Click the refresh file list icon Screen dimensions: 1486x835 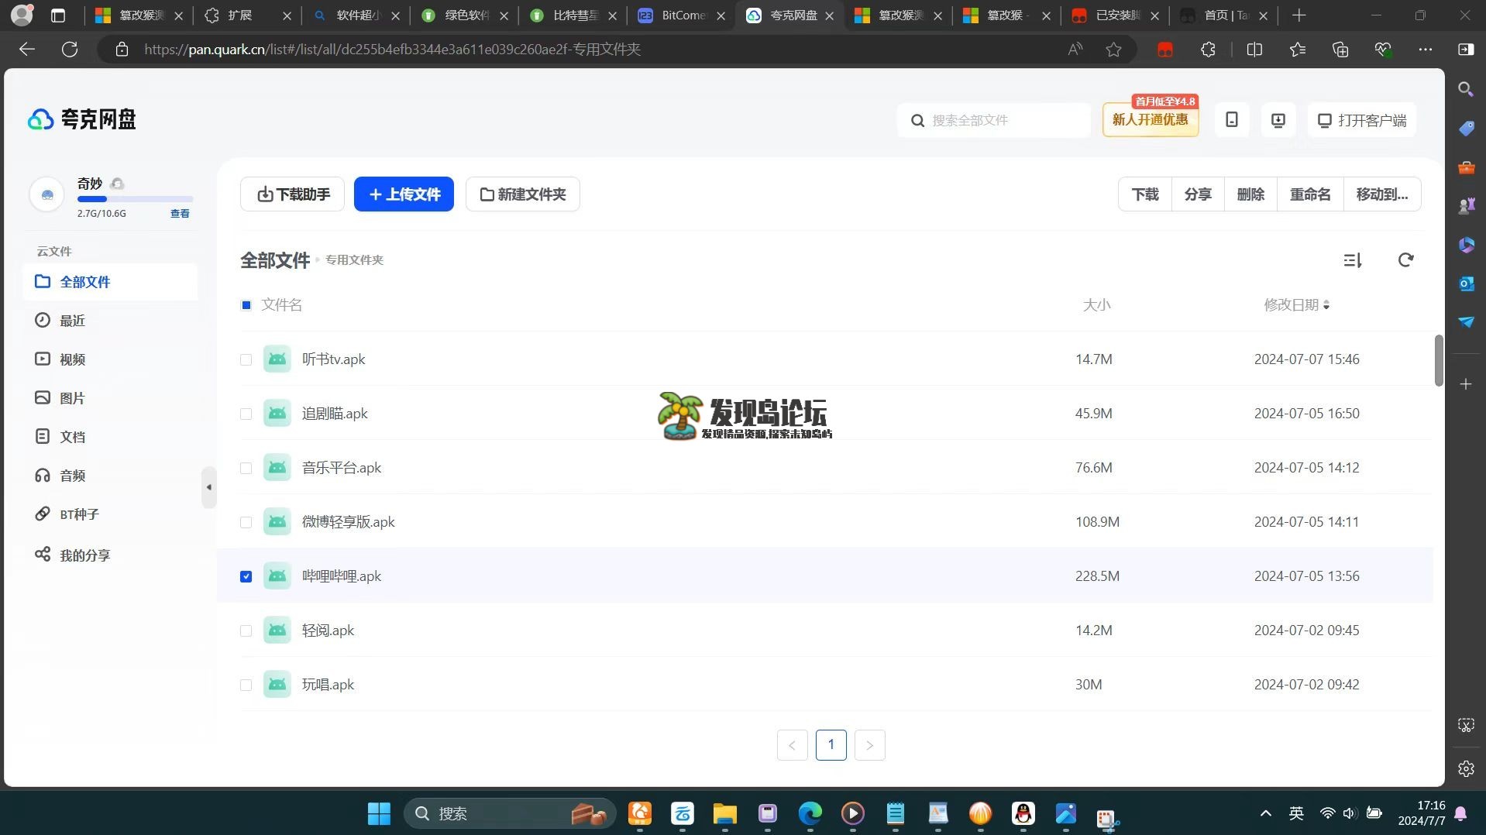[1405, 260]
